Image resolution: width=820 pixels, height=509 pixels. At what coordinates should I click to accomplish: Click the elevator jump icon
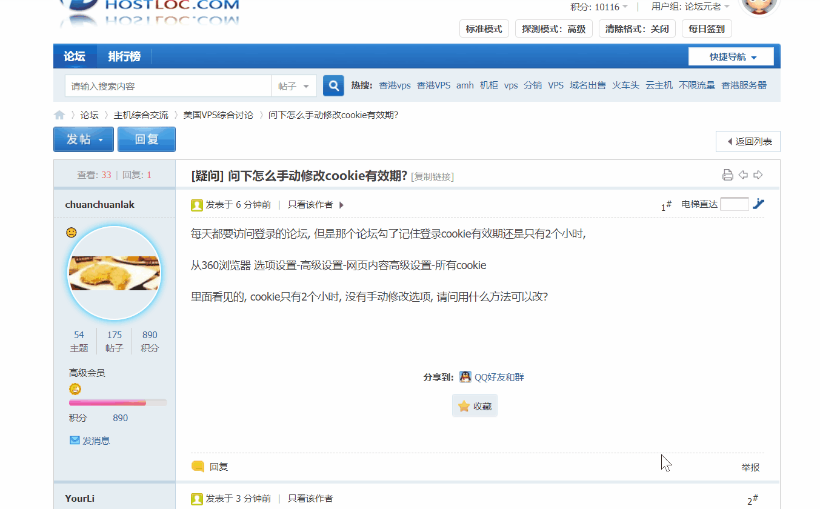tap(758, 204)
